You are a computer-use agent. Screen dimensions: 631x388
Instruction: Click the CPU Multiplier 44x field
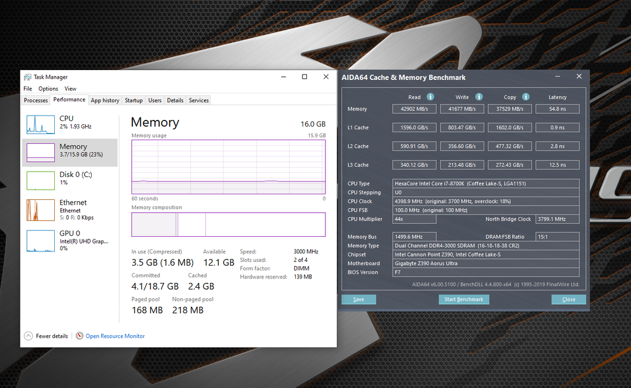pos(414,219)
